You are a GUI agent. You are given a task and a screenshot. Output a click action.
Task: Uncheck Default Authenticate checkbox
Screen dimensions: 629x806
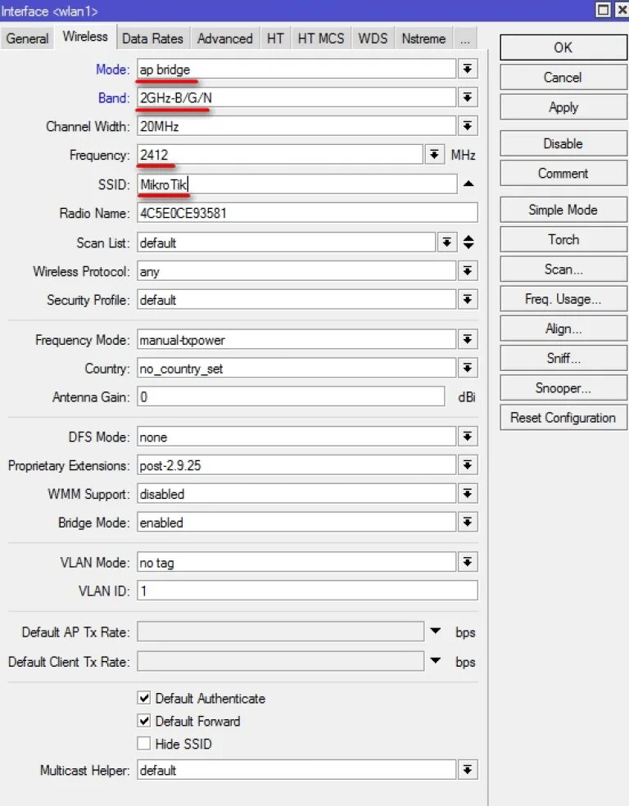click(144, 699)
